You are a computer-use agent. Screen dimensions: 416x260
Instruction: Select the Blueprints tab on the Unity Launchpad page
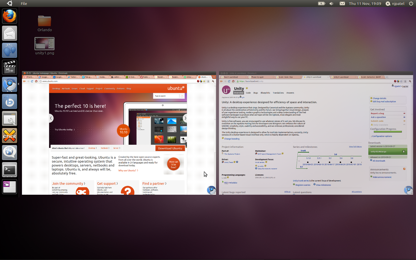click(265, 93)
